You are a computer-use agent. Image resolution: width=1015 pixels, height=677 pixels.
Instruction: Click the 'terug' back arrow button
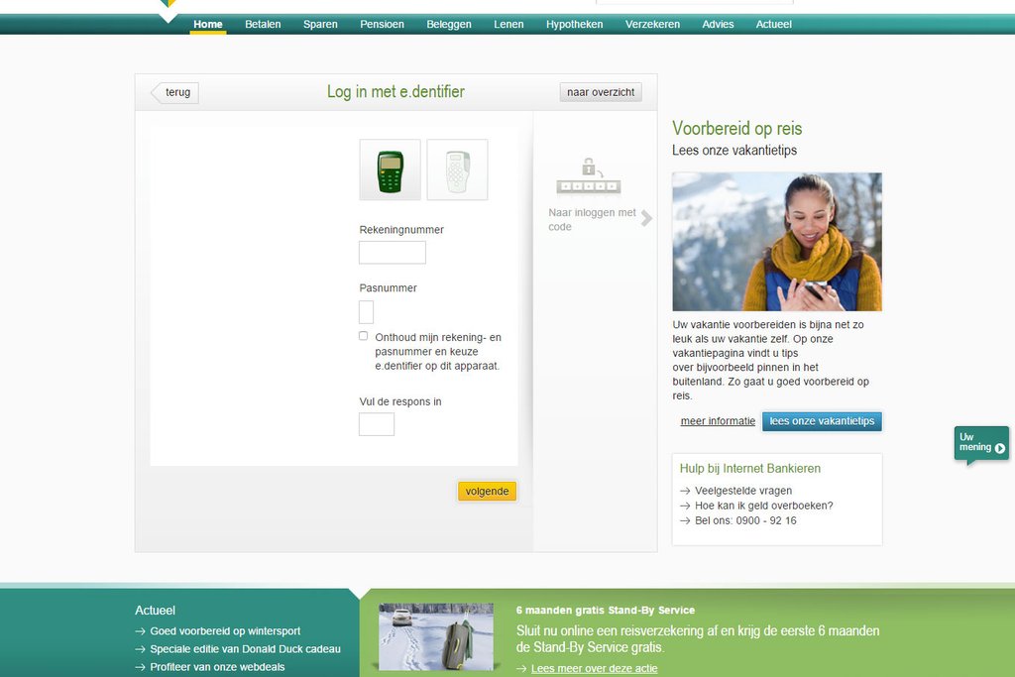tap(174, 93)
